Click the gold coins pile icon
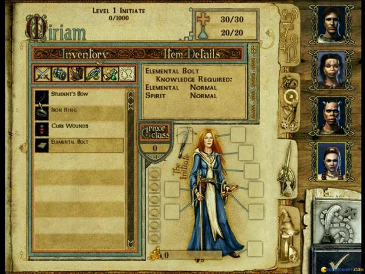 click(x=156, y=254)
